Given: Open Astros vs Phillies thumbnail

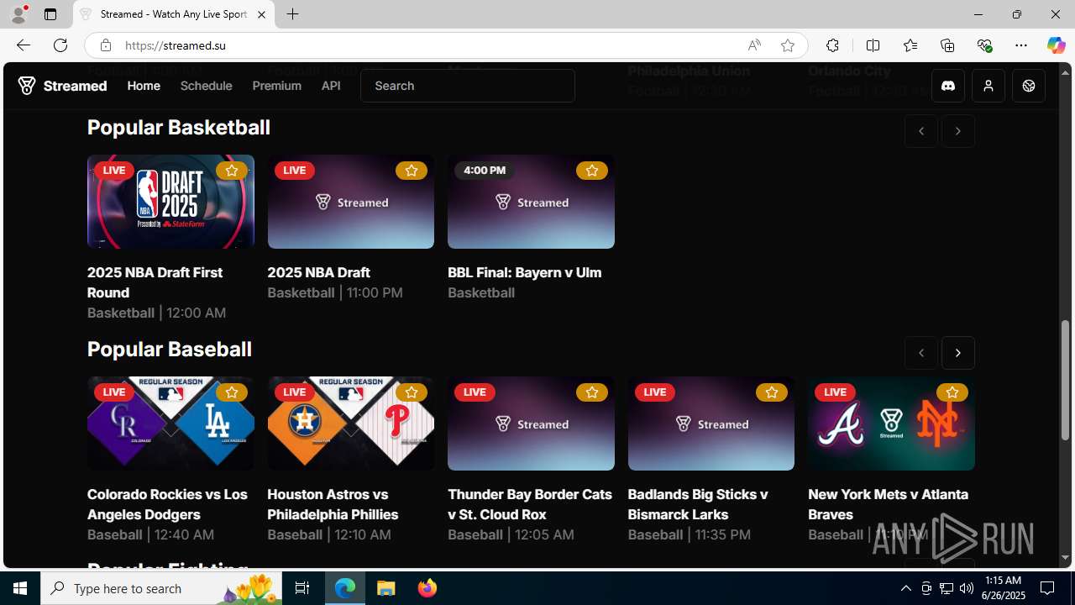Looking at the screenshot, I should [x=351, y=423].
